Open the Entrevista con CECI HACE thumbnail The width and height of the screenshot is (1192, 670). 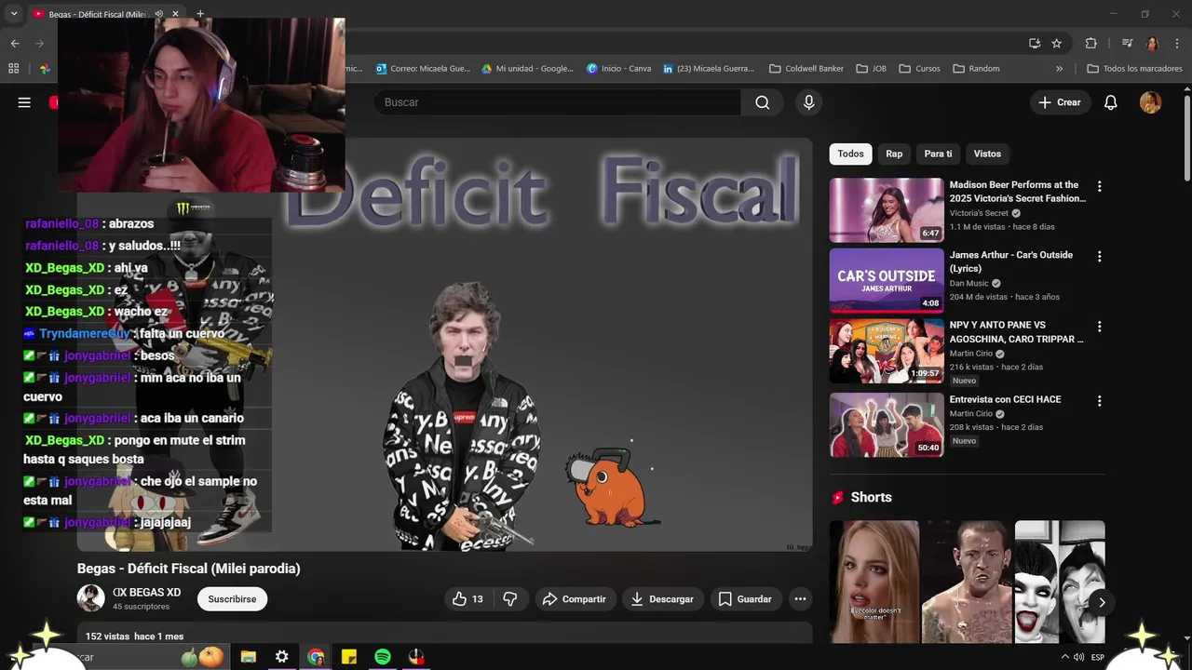(x=887, y=424)
